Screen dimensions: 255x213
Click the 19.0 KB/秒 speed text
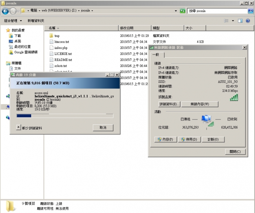click(x=42, y=110)
